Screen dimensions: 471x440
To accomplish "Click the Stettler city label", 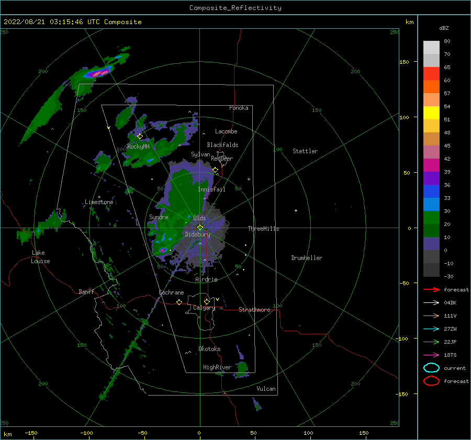I will tap(305, 151).
